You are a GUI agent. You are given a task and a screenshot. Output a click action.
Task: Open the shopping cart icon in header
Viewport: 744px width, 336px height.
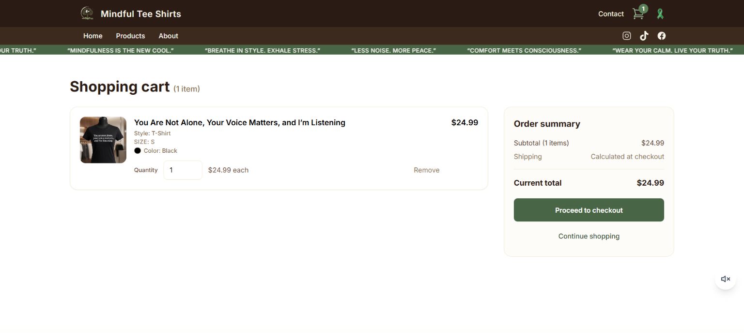638,14
